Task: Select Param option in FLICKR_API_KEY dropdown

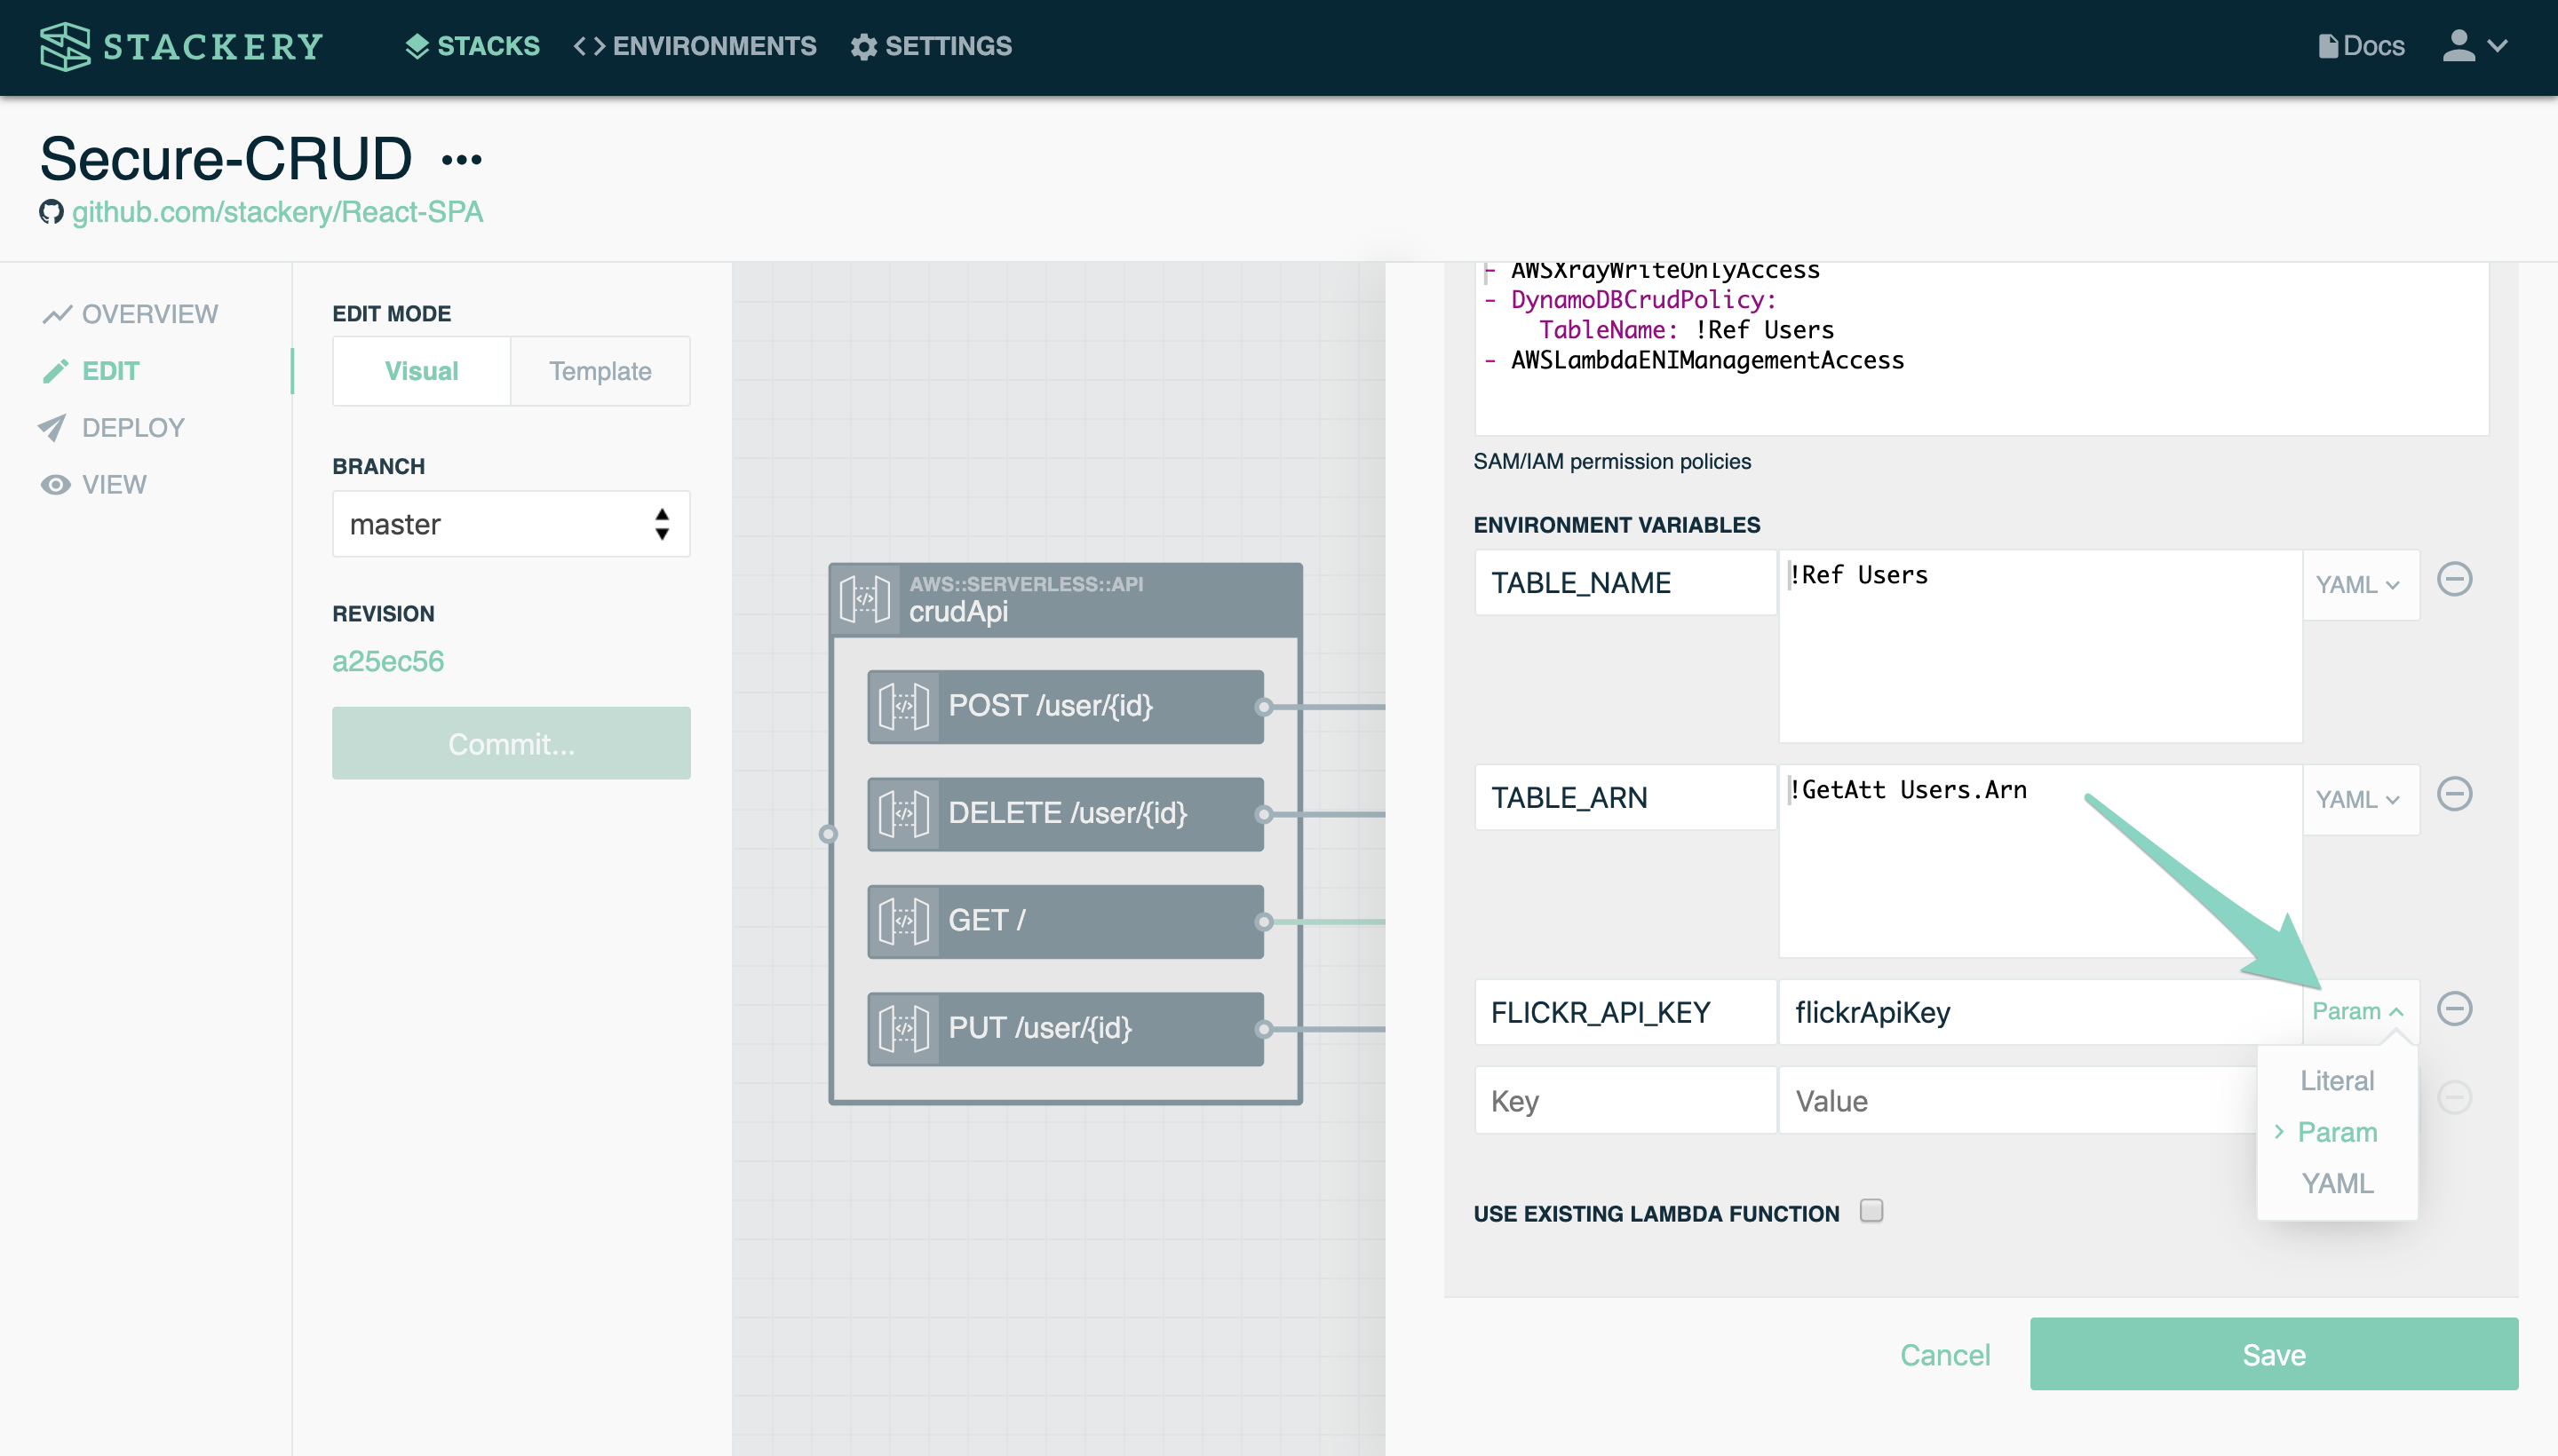Action: click(2337, 1131)
